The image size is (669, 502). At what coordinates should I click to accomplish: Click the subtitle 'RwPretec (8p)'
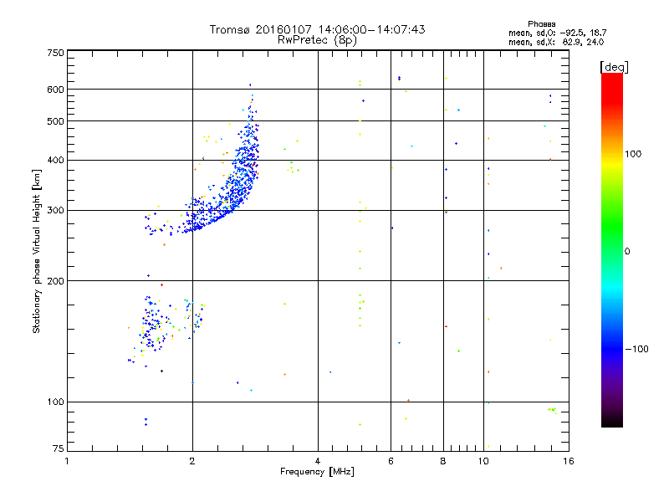tap(317, 40)
